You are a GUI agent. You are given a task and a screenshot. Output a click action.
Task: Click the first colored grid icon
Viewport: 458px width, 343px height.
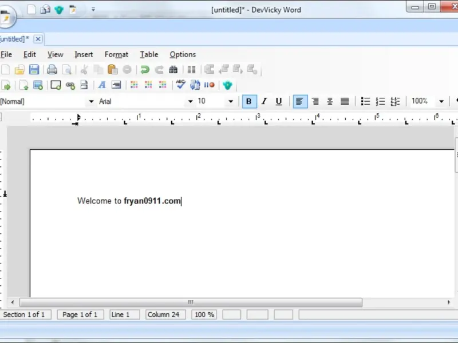click(x=134, y=85)
